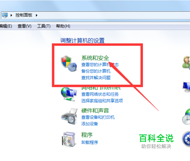Viewport: 190px width, 161px height.
Task: Click the 卸载程序 link
Action: tap(90, 142)
